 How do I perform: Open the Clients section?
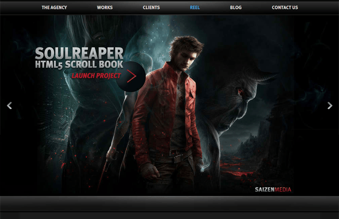pos(151,8)
